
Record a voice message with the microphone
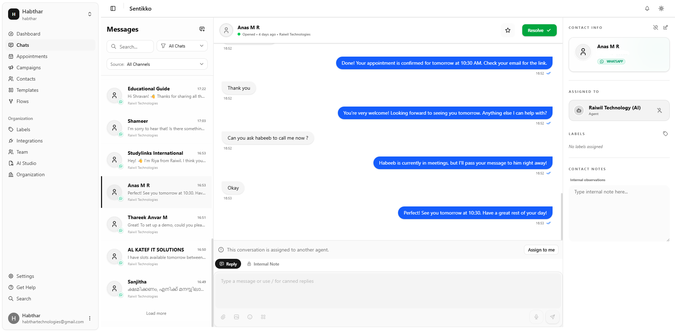pyautogui.click(x=536, y=317)
